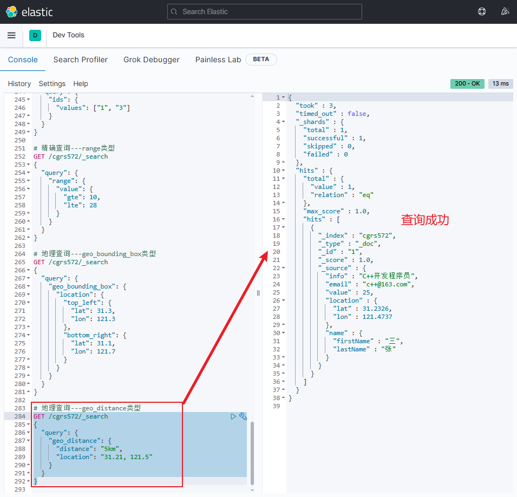Switch to the Search Profiler tab
This screenshot has height=497, width=517.
point(81,60)
